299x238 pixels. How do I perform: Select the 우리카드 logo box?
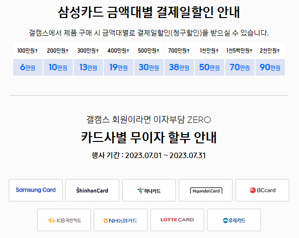(234, 220)
